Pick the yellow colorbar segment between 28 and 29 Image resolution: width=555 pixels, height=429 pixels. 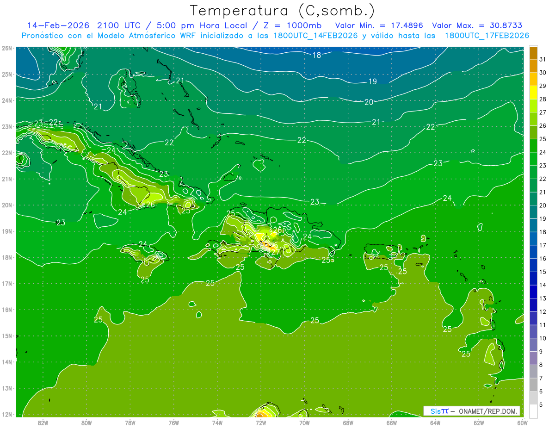(x=533, y=92)
